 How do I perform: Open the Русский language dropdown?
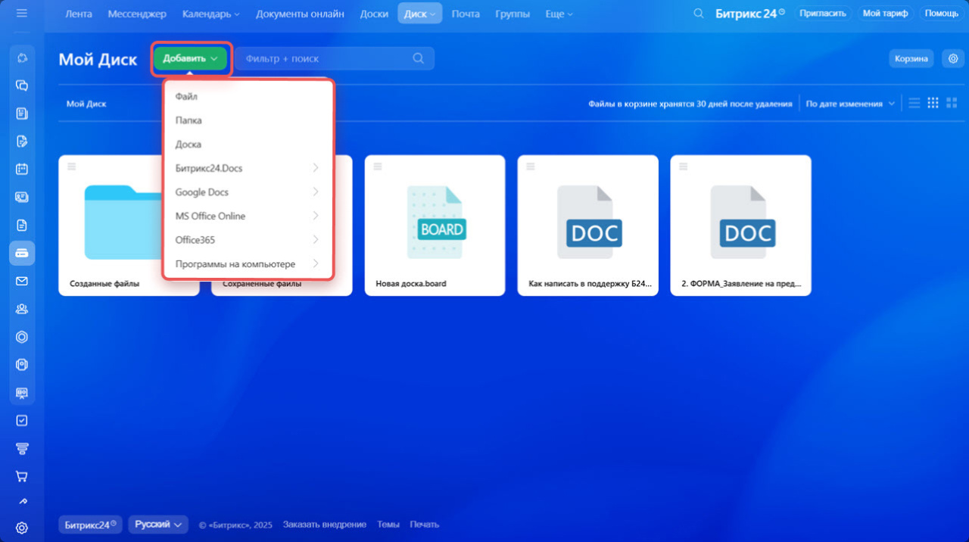coord(158,525)
